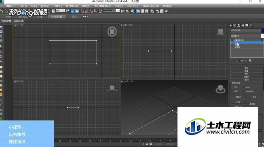Toggle the Ribbon display icon
Screen dimensions: 264x147
138,11
